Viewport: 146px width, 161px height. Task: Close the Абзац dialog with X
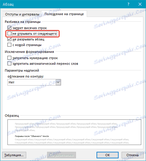pos(140,4)
